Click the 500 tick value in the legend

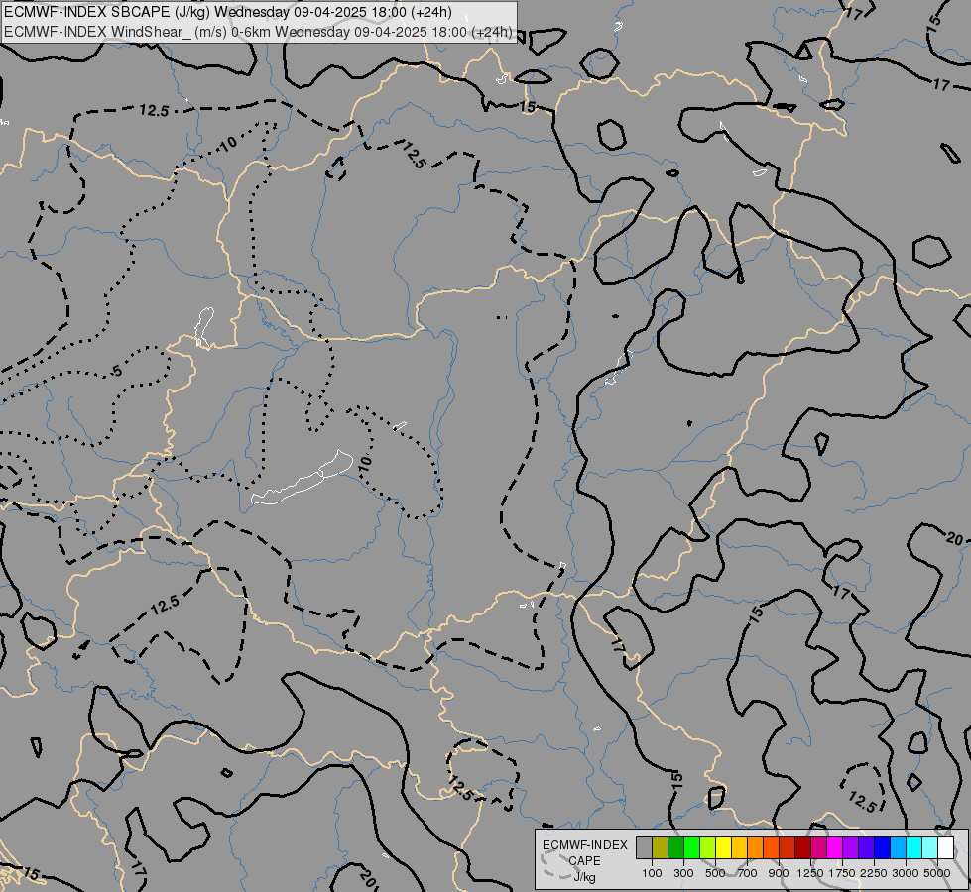[x=715, y=873]
